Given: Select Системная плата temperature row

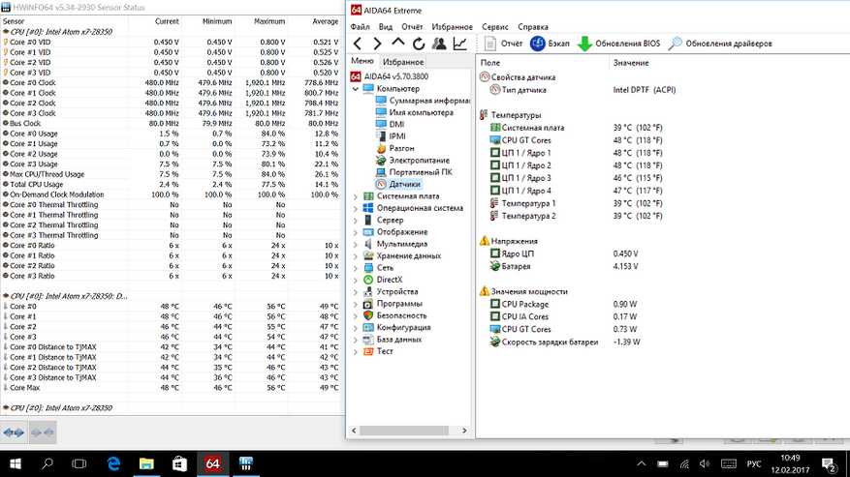Looking at the screenshot, I should click(576, 128).
